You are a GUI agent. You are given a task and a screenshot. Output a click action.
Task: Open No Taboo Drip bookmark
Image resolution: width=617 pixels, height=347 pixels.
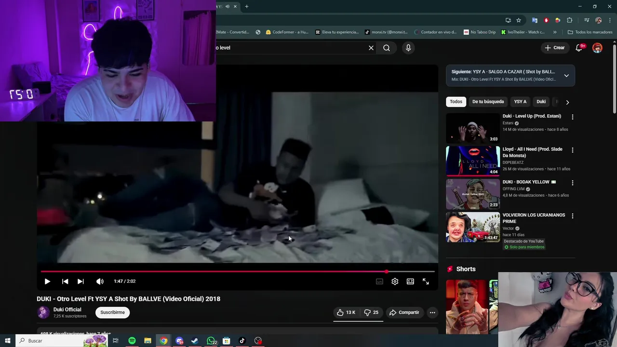(480, 32)
